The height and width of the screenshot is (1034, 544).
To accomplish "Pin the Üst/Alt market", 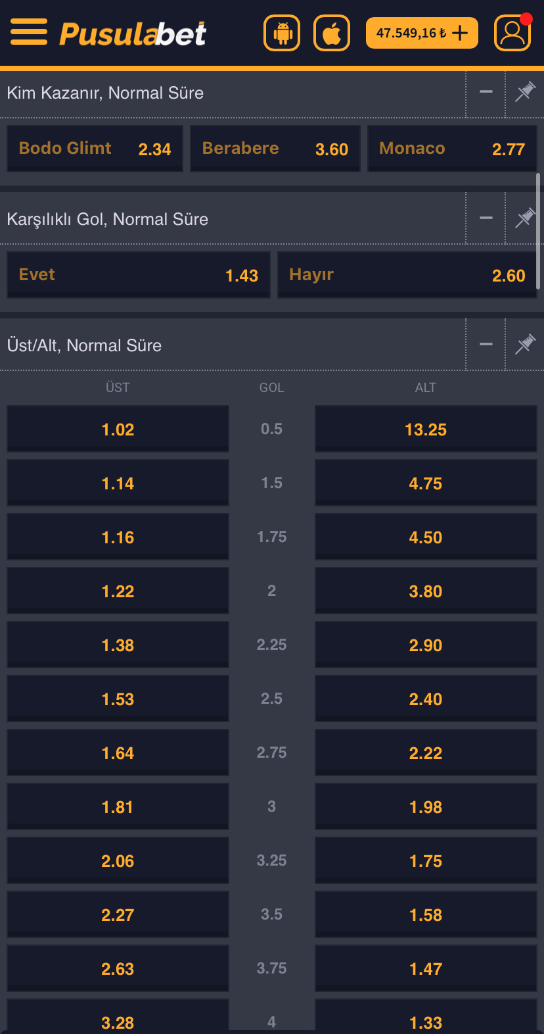I will (x=525, y=344).
